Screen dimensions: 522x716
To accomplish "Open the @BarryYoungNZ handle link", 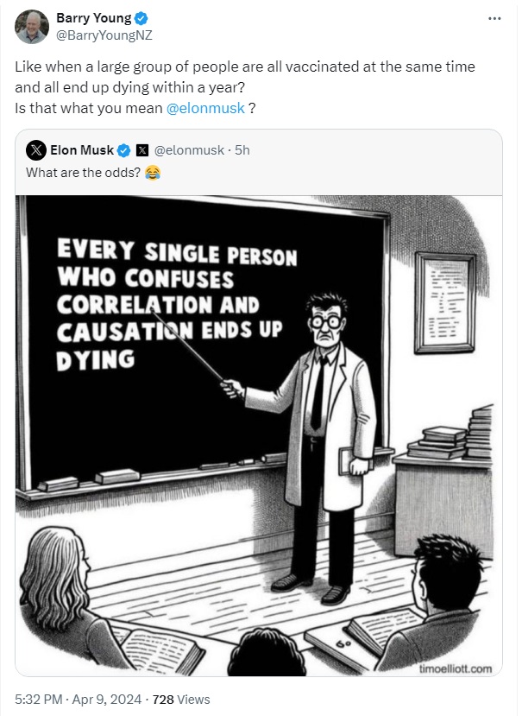I will click(x=104, y=35).
